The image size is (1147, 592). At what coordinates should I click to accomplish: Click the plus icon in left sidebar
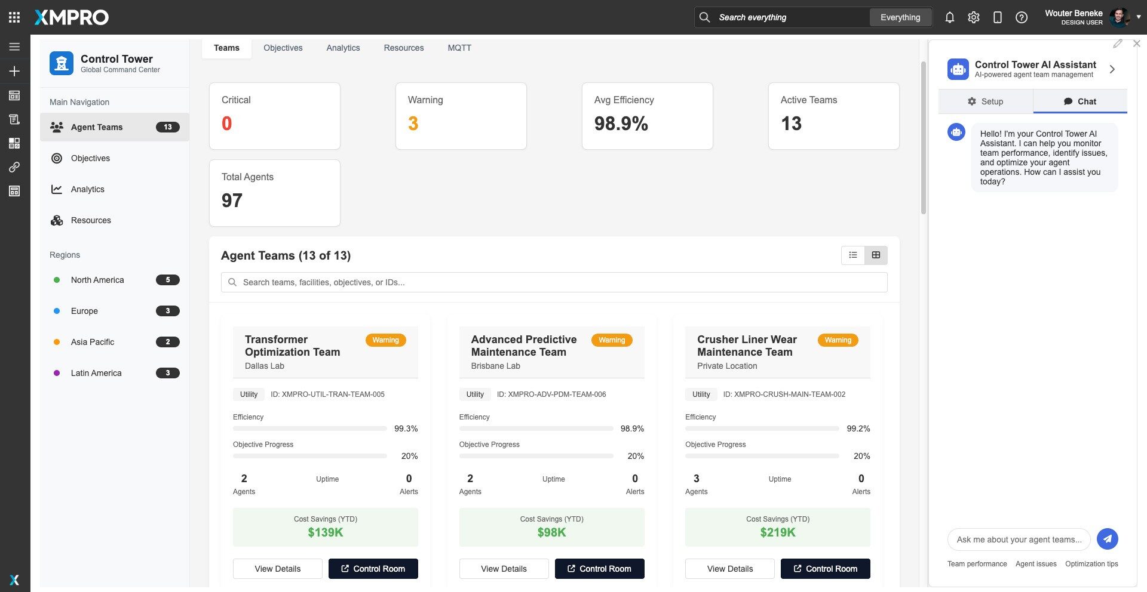click(14, 71)
